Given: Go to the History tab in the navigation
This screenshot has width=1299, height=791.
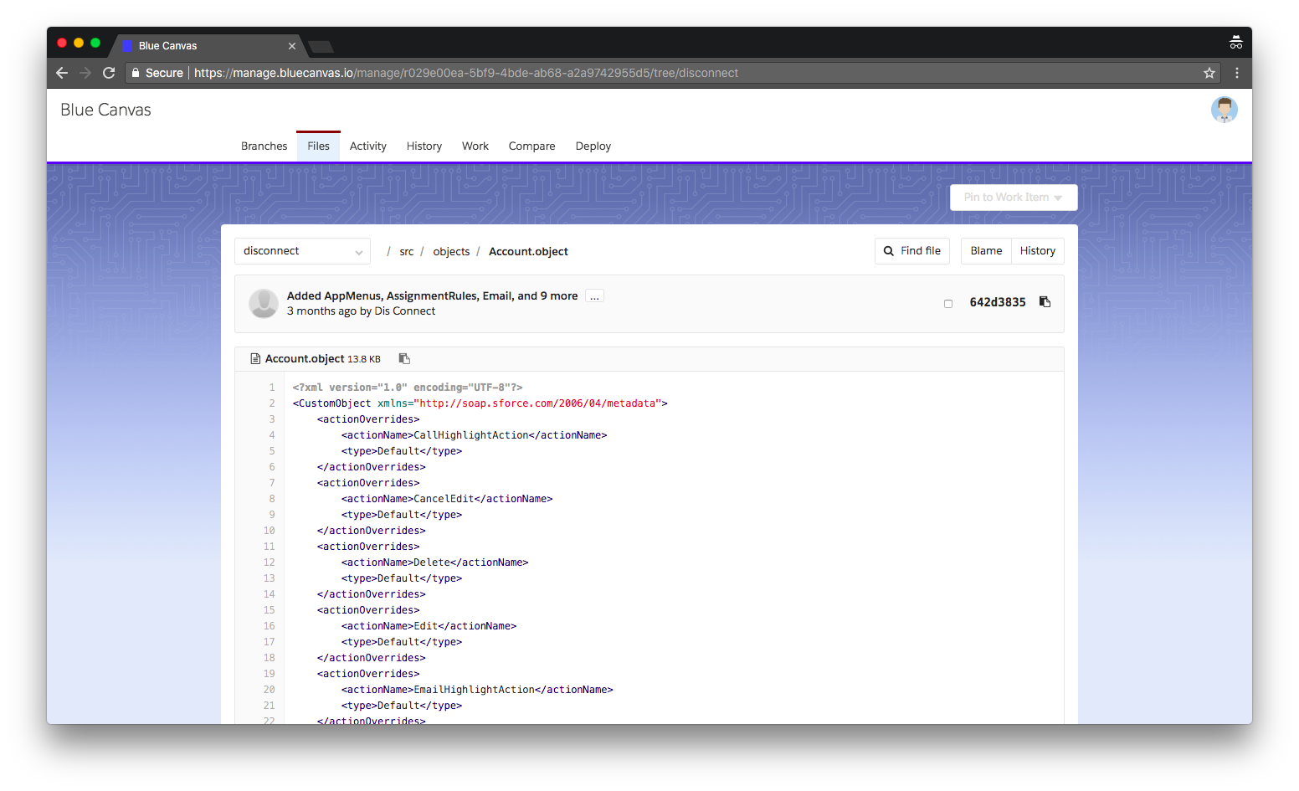Looking at the screenshot, I should tap(424, 146).
